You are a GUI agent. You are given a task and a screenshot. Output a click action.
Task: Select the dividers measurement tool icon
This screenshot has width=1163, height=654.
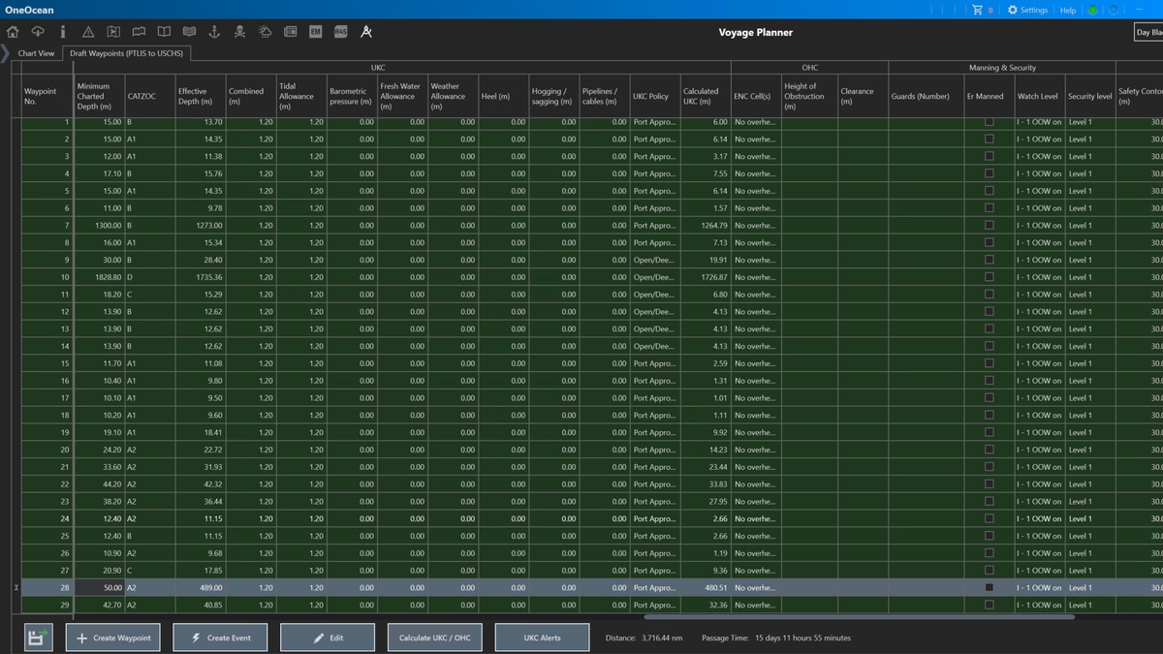[x=365, y=31]
